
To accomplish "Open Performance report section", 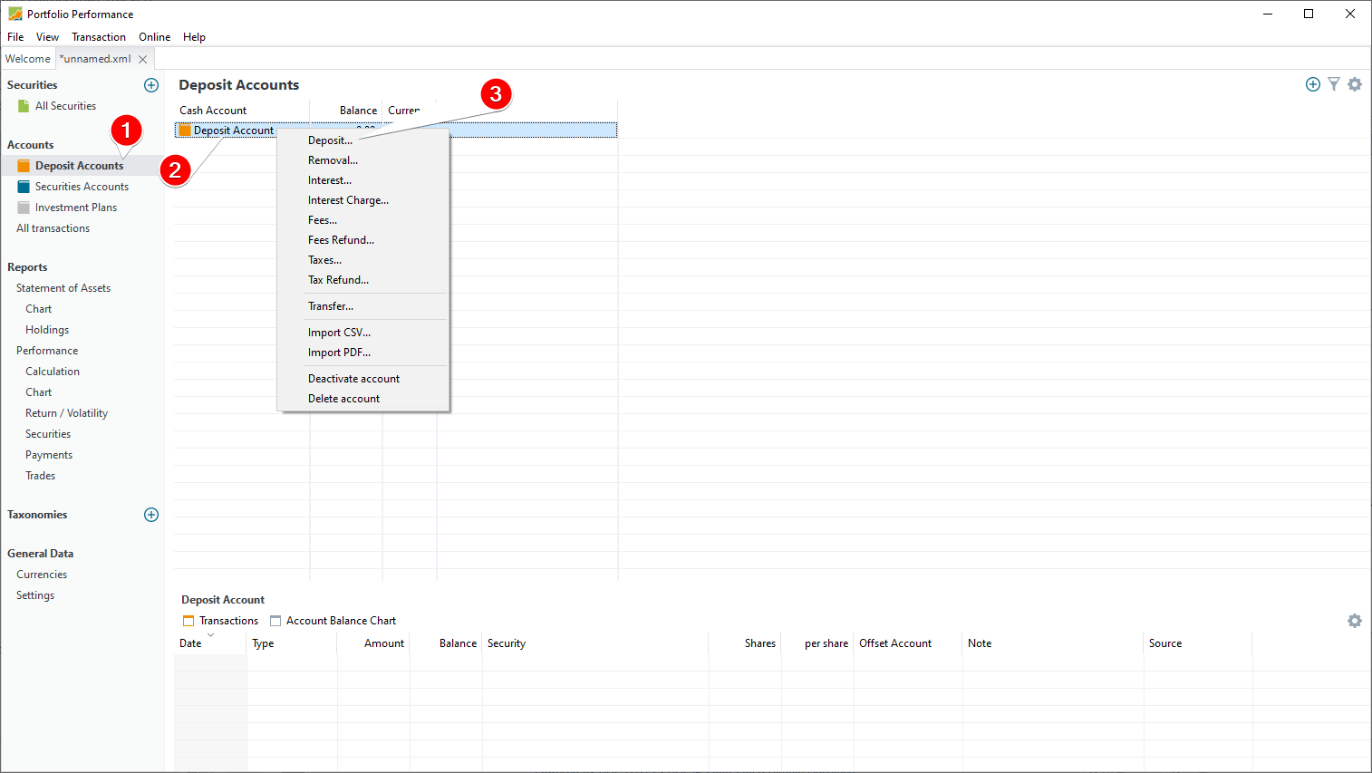I will pos(47,351).
